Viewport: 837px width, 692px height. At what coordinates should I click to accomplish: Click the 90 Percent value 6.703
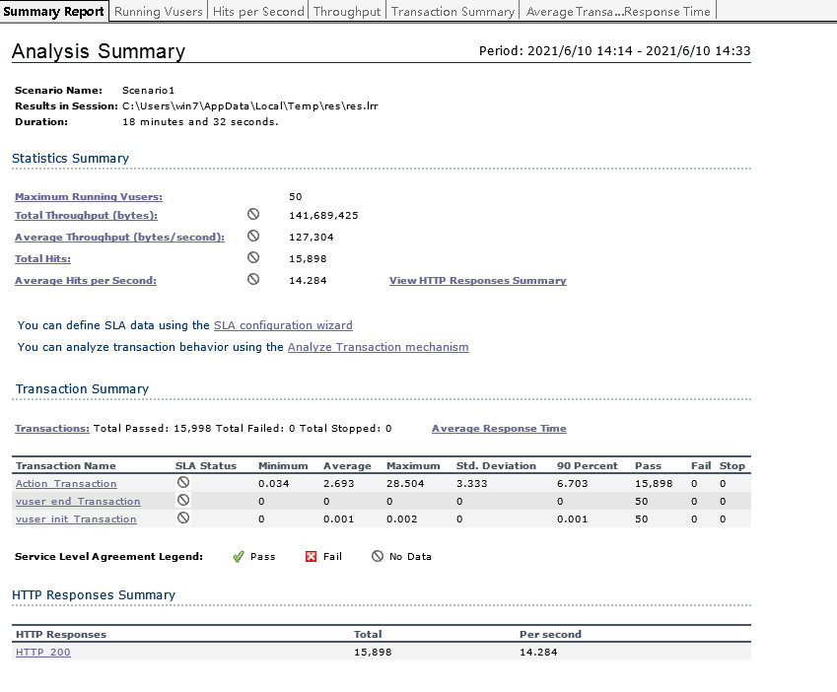pyautogui.click(x=572, y=483)
